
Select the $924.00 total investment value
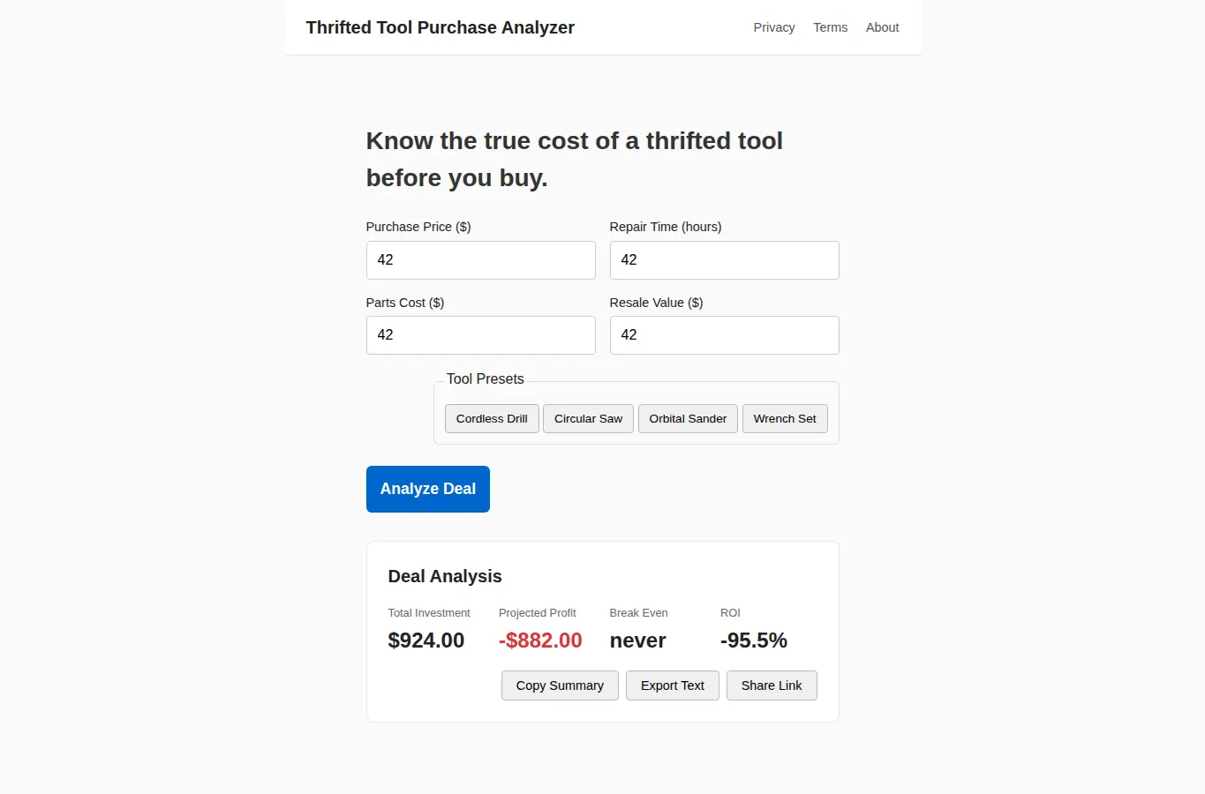click(426, 640)
